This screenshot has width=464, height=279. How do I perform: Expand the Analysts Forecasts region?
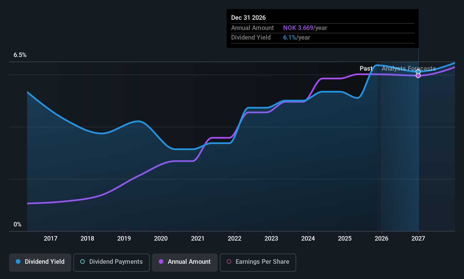408,68
